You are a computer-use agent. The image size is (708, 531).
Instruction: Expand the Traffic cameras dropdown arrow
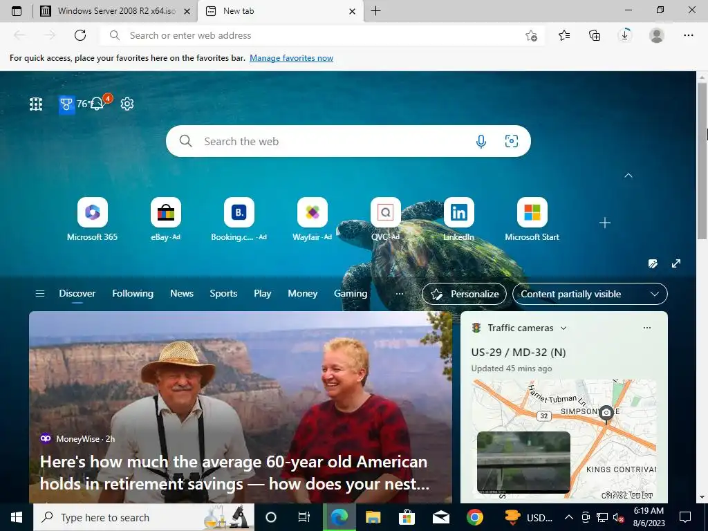coord(563,328)
